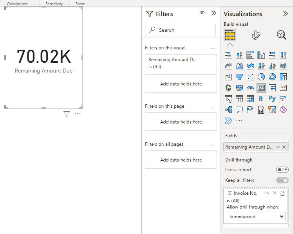Add a Q&A speech bubble visual
Image resolution: width=293 pixels, height=234 pixels.
239,110
